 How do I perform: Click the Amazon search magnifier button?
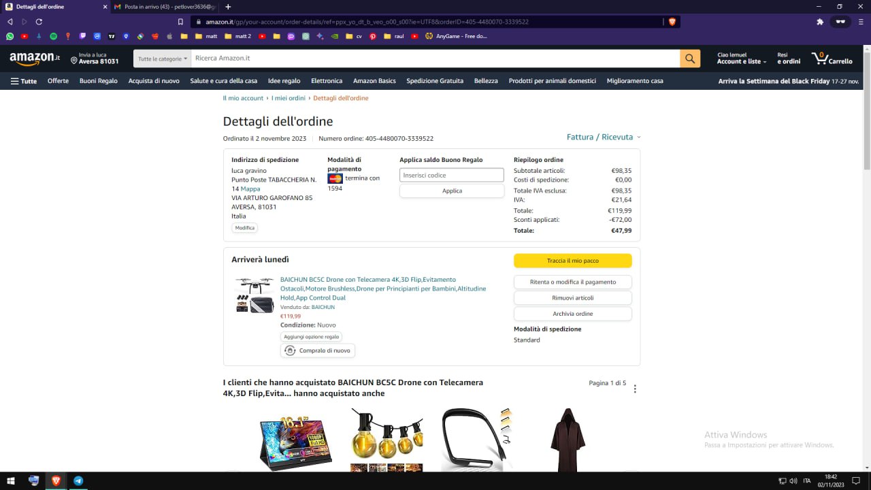689,59
